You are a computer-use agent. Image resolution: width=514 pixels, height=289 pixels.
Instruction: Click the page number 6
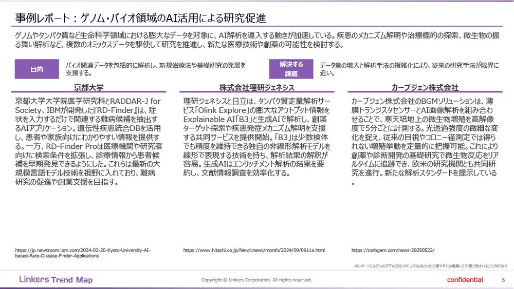(x=503, y=280)
